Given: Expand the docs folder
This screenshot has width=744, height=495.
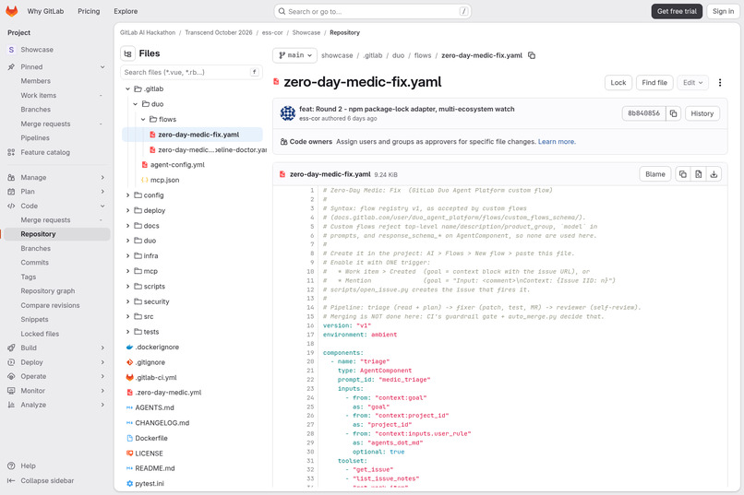Looking at the screenshot, I should pos(127,226).
